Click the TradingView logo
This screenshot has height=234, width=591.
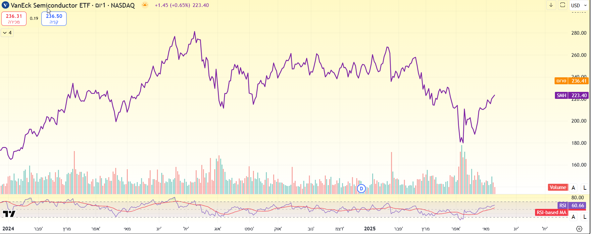(x=9, y=214)
